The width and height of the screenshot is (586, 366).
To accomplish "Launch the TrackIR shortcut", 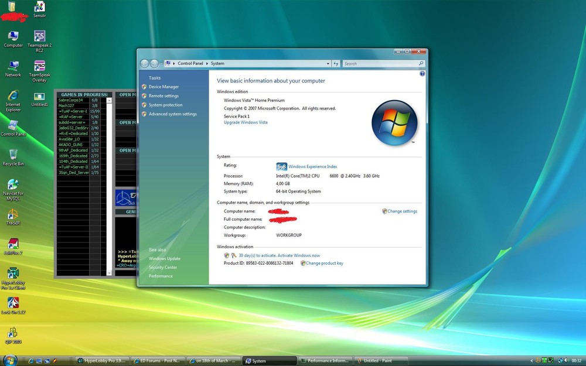I will pos(13,217).
